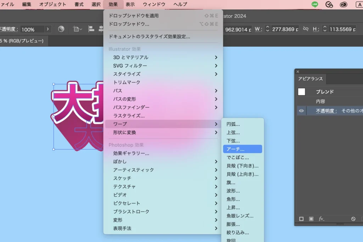Click the constrain width and height link icon

[x=306, y=29]
